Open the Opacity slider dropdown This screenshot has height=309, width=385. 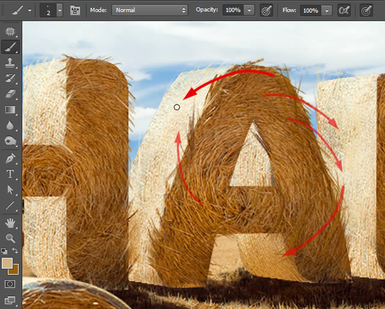[249, 10]
